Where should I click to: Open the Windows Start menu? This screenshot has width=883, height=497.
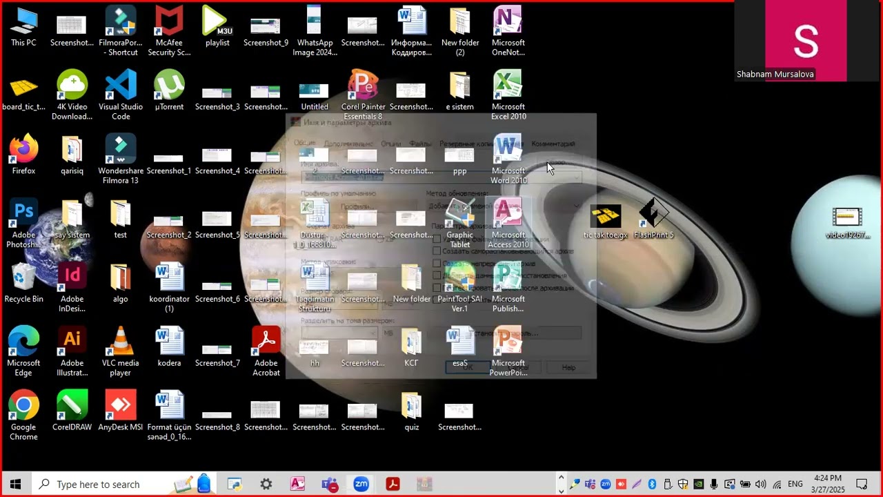coord(16,484)
